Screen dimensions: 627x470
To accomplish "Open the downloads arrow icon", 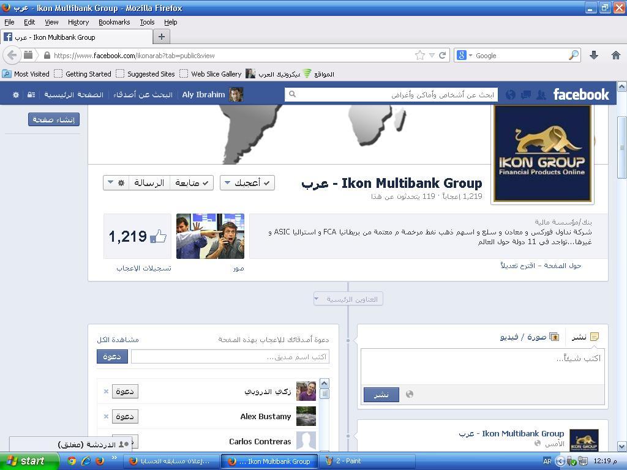I will [x=594, y=55].
